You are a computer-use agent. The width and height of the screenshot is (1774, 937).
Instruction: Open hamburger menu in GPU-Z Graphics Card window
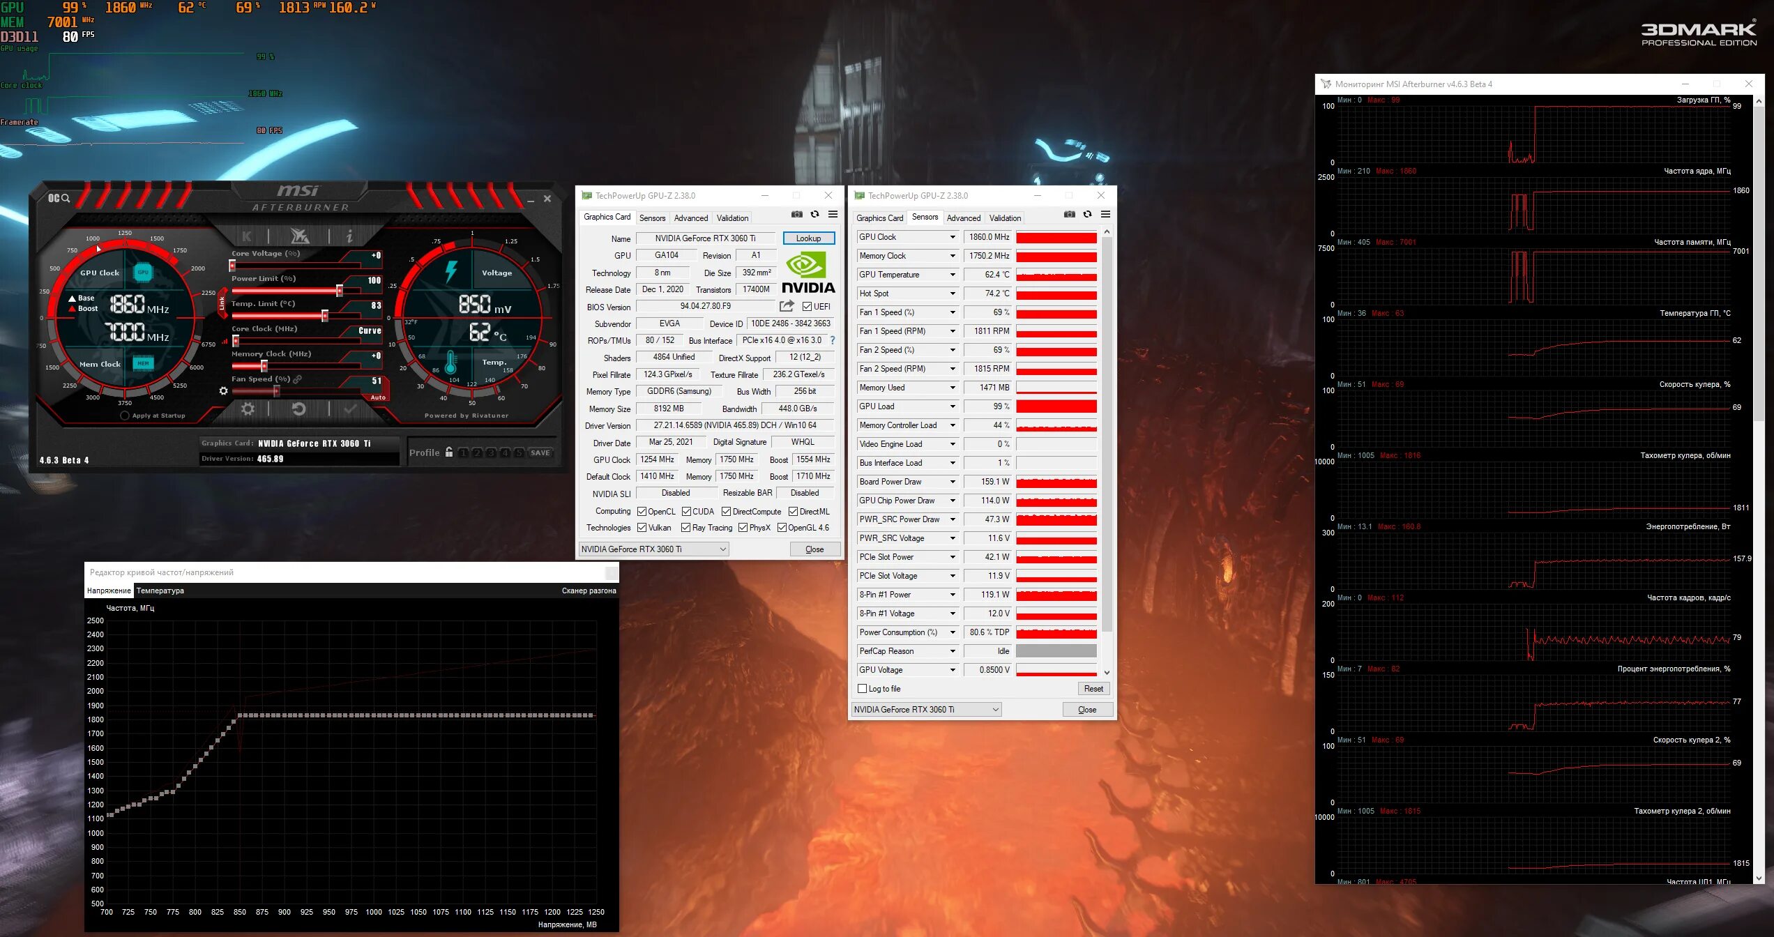[x=833, y=215]
